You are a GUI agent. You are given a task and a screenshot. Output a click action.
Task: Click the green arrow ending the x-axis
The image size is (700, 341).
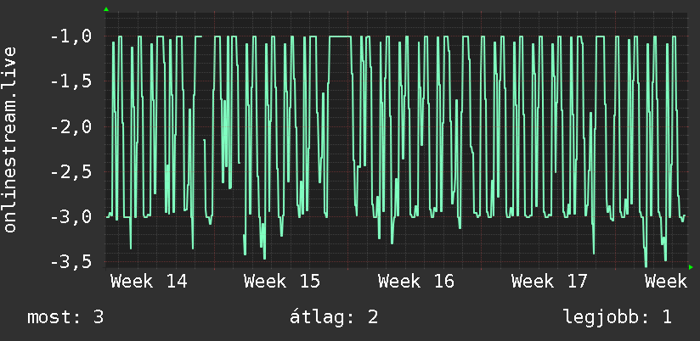click(x=691, y=267)
